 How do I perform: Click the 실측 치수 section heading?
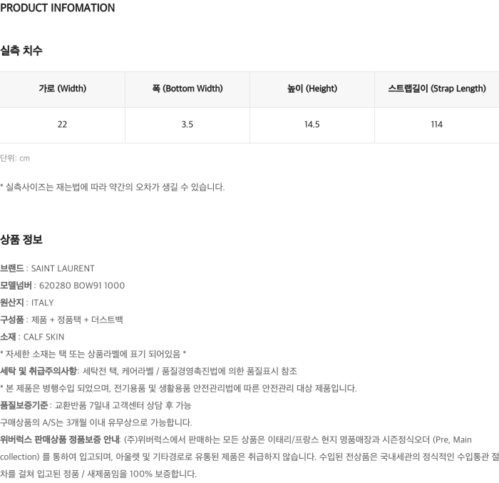(21, 51)
